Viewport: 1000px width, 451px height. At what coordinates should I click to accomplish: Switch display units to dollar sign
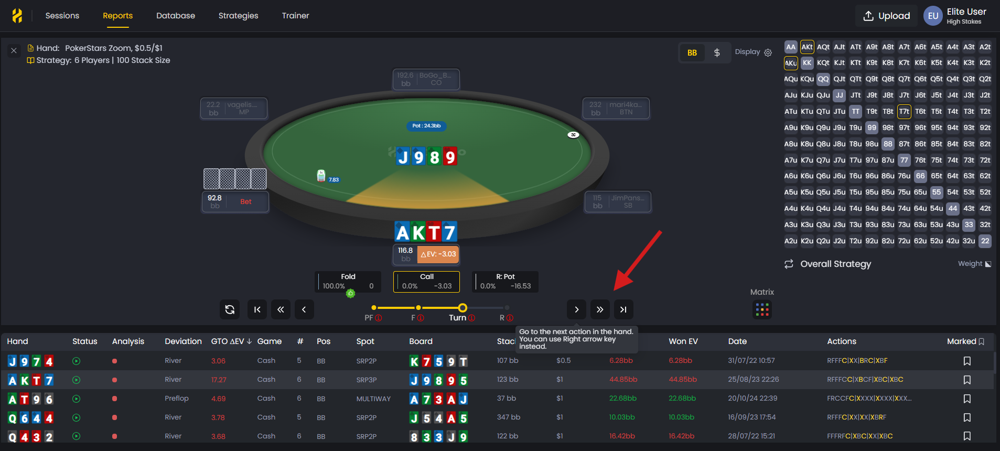coord(717,52)
